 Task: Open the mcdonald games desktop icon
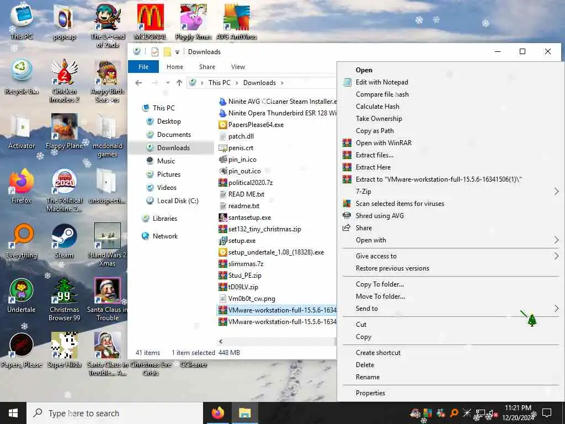[x=108, y=135]
